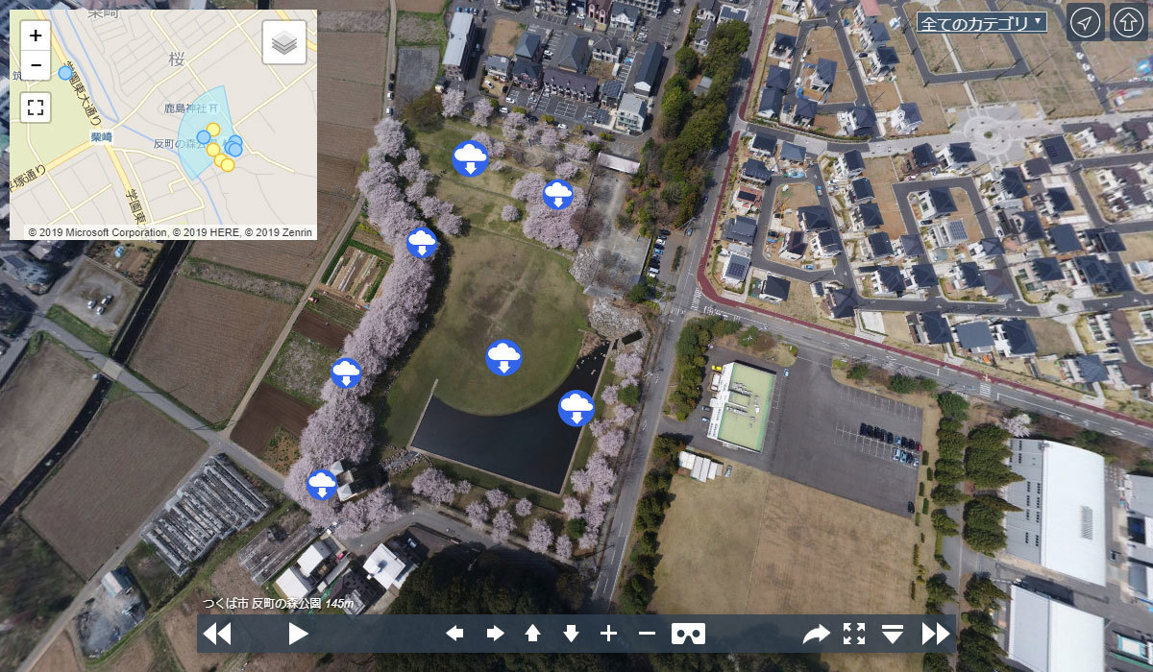Zoom in the panorama with plus button
Viewport: 1153px width, 672px height.
tap(608, 634)
